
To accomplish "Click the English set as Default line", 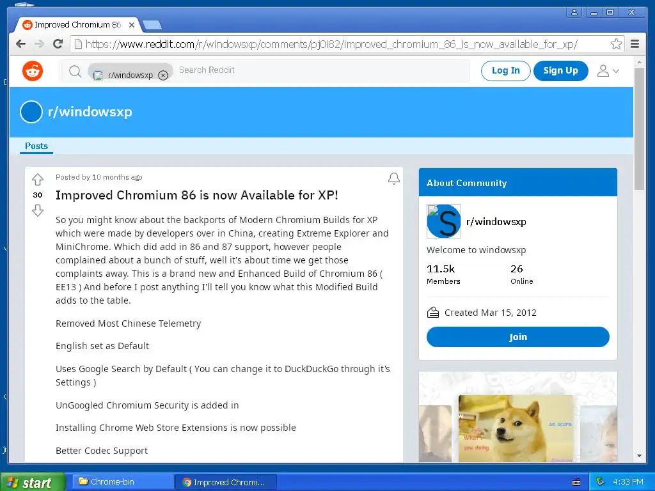I will [102, 346].
